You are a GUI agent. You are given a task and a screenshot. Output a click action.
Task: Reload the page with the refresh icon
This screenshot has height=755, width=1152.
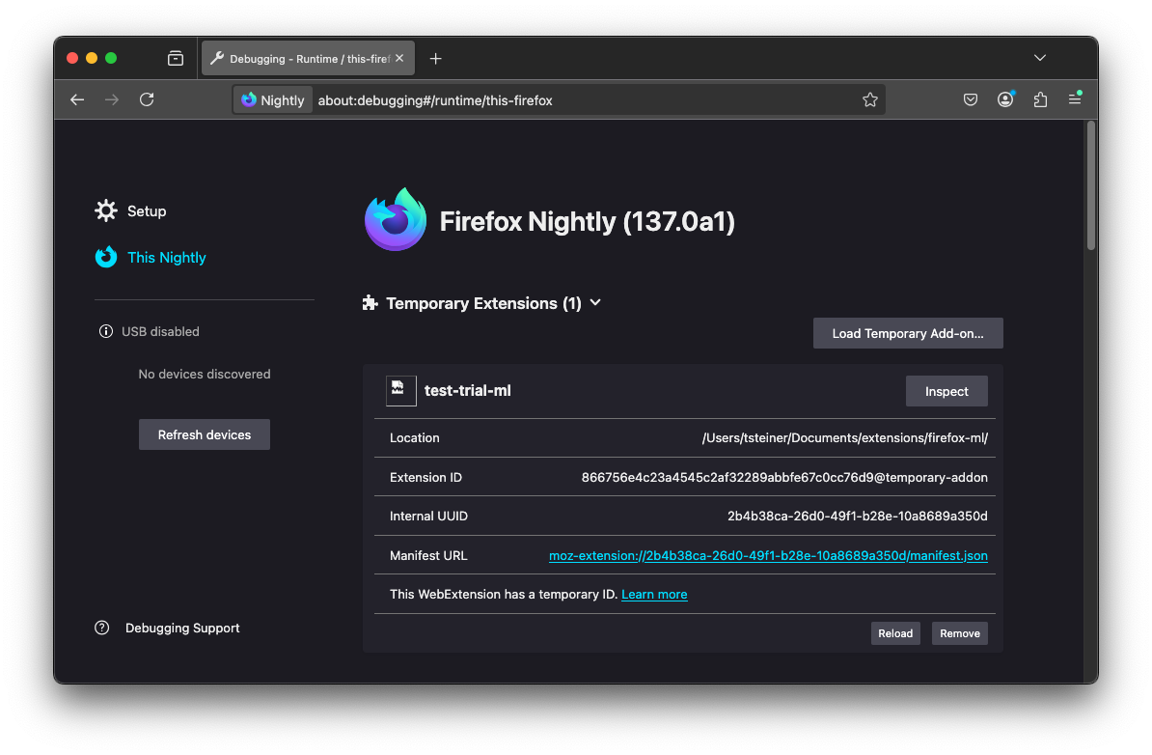[147, 100]
